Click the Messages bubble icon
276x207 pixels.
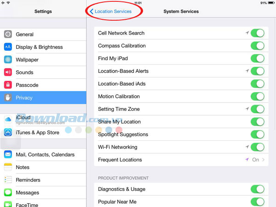click(8, 192)
